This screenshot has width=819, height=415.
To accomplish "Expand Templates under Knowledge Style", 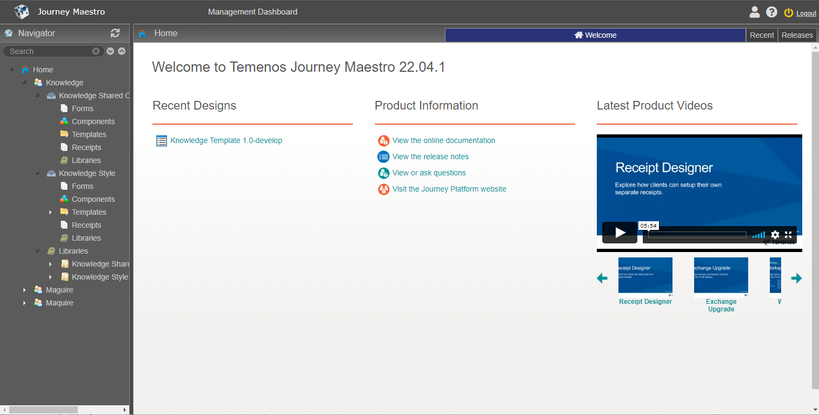I will point(50,212).
